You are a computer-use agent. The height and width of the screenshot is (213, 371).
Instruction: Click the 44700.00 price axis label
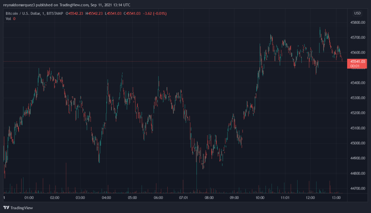coord(358,188)
